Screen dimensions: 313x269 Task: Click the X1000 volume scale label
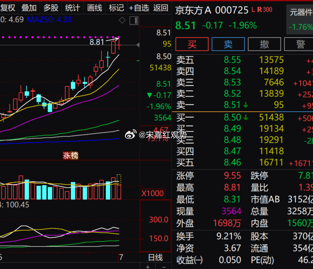tap(152, 194)
